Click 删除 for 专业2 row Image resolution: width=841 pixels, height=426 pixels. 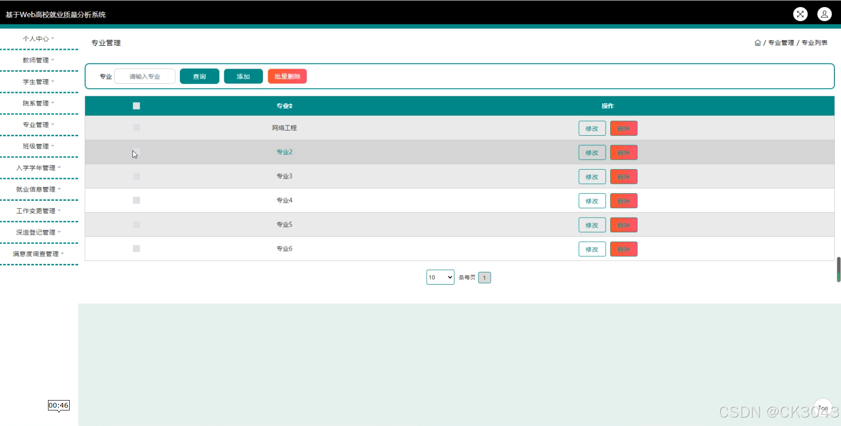click(623, 153)
